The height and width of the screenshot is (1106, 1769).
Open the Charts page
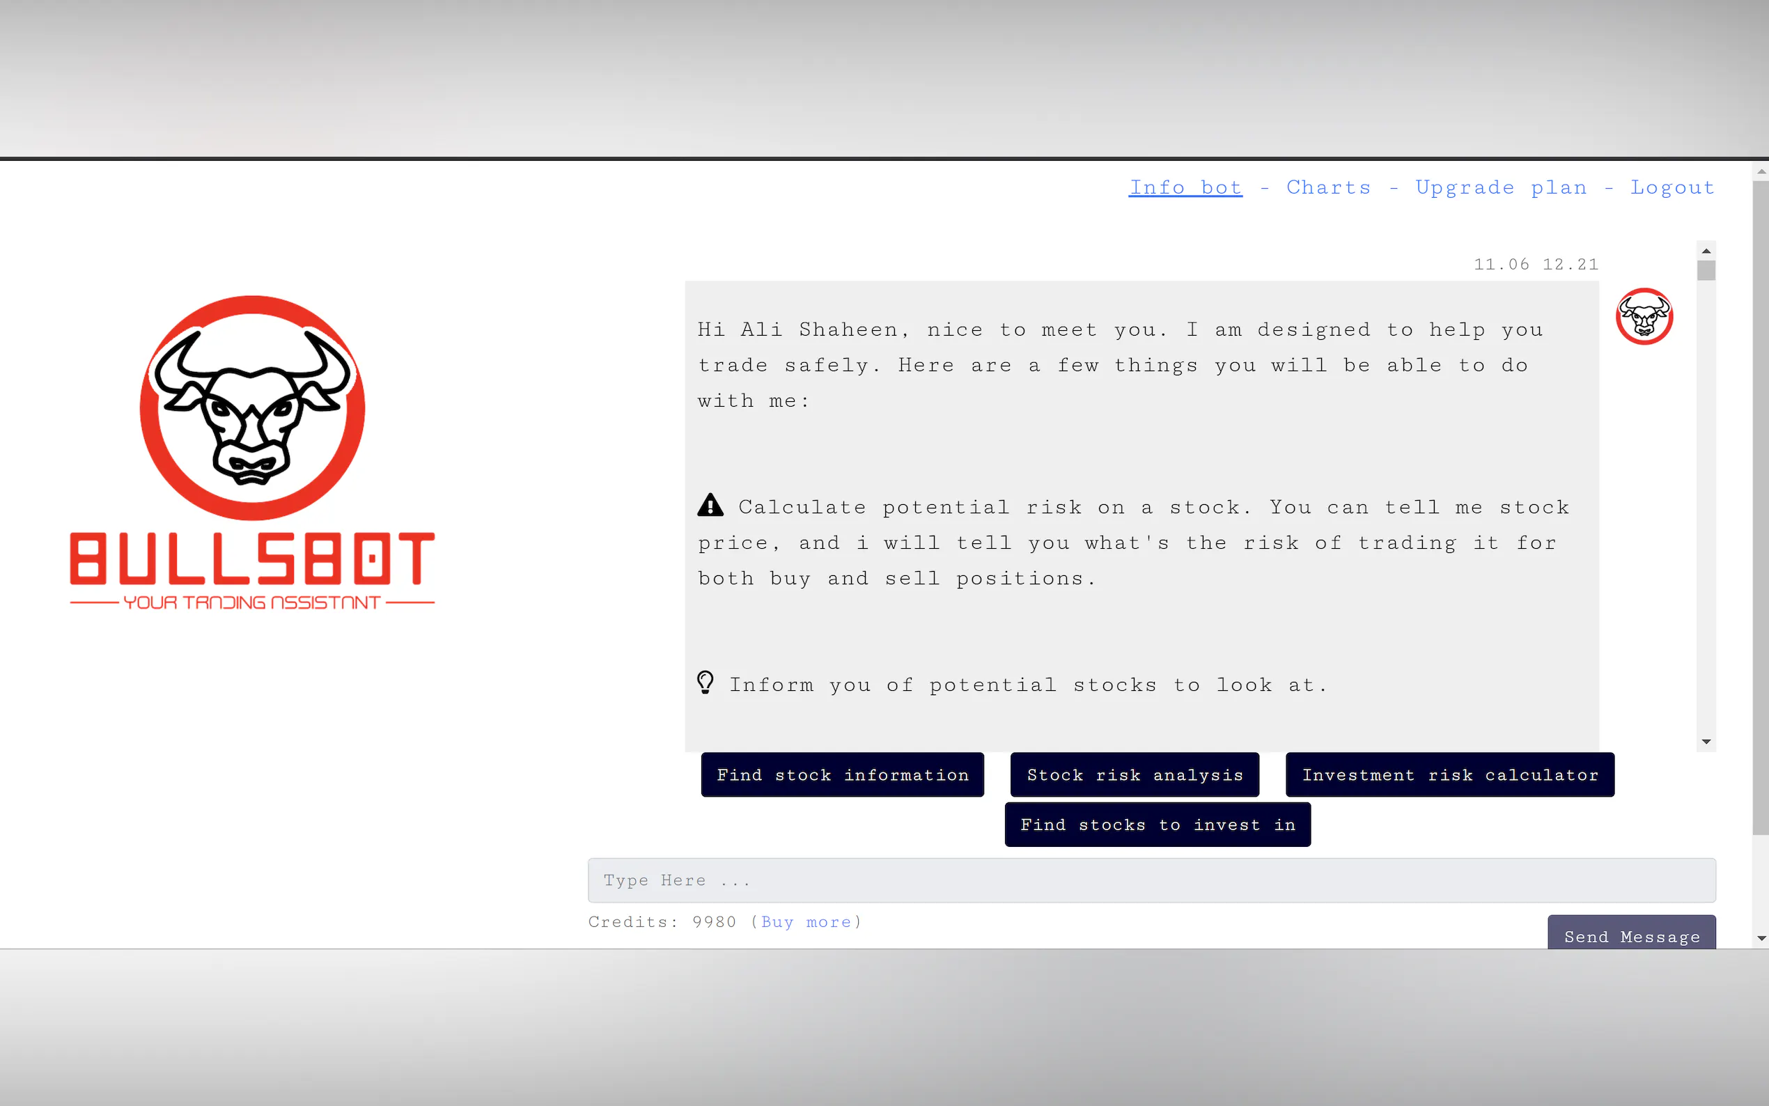tap(1328, 188)
